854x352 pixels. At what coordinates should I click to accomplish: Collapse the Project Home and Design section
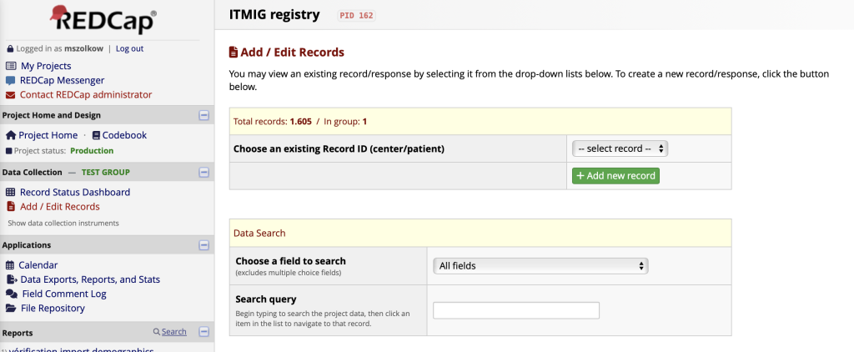203,115
